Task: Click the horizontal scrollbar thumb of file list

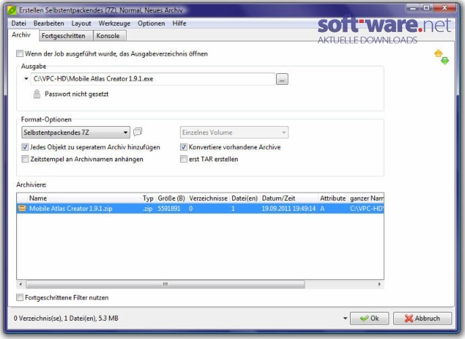Action: coord(165,284)
